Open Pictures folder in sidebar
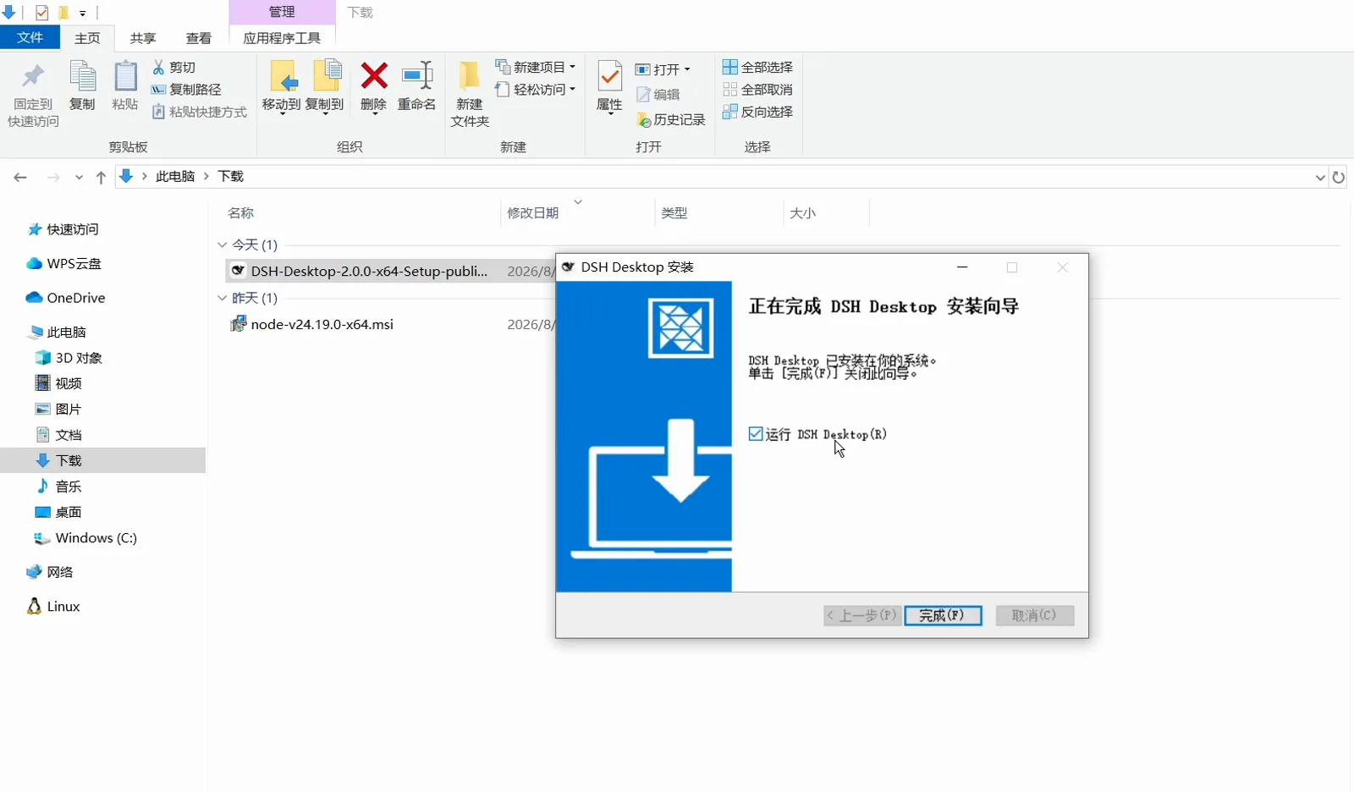 click(x=58, y=409)
